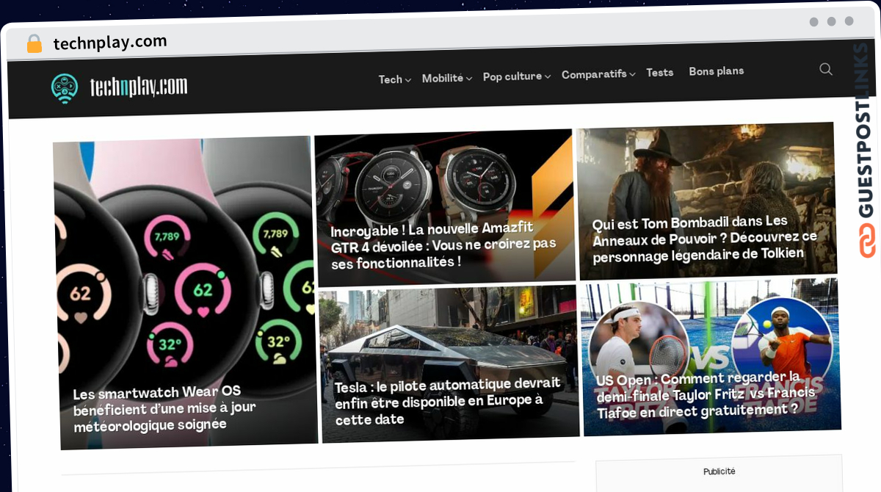Expand the Mobilité menu chevron
The width and height of the screenshot is (881, 492).
468,78
